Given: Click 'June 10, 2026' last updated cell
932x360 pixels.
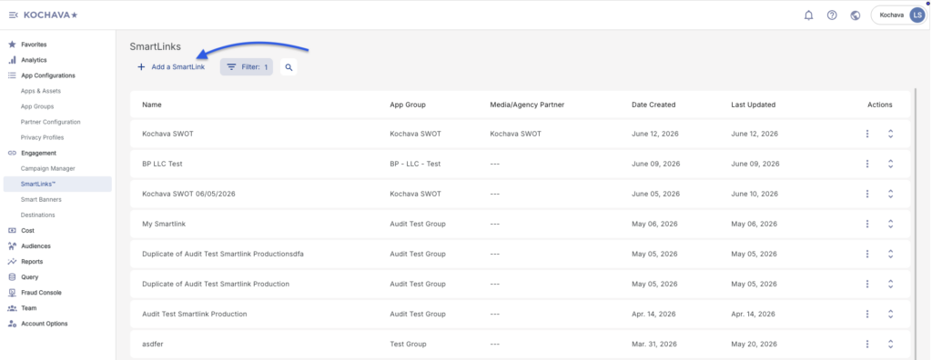Looking at the screenshot, I should pyautogui.click(x=755, y=194).
